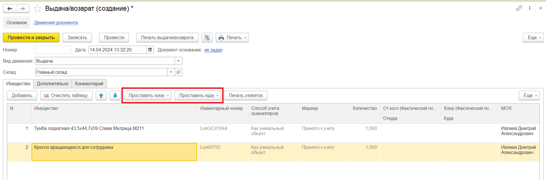Open the Движения документа link
Screen dimensions: 546x180
56,23
